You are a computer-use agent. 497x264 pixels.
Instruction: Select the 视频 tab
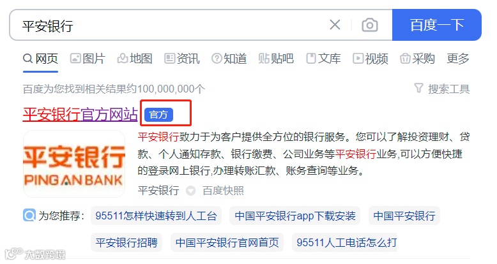point(371,59)
